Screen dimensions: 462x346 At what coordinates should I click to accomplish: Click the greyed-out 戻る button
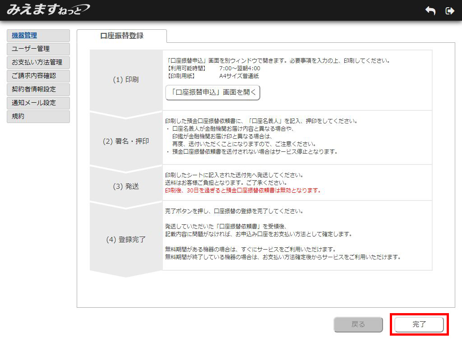tap(358, 324)
